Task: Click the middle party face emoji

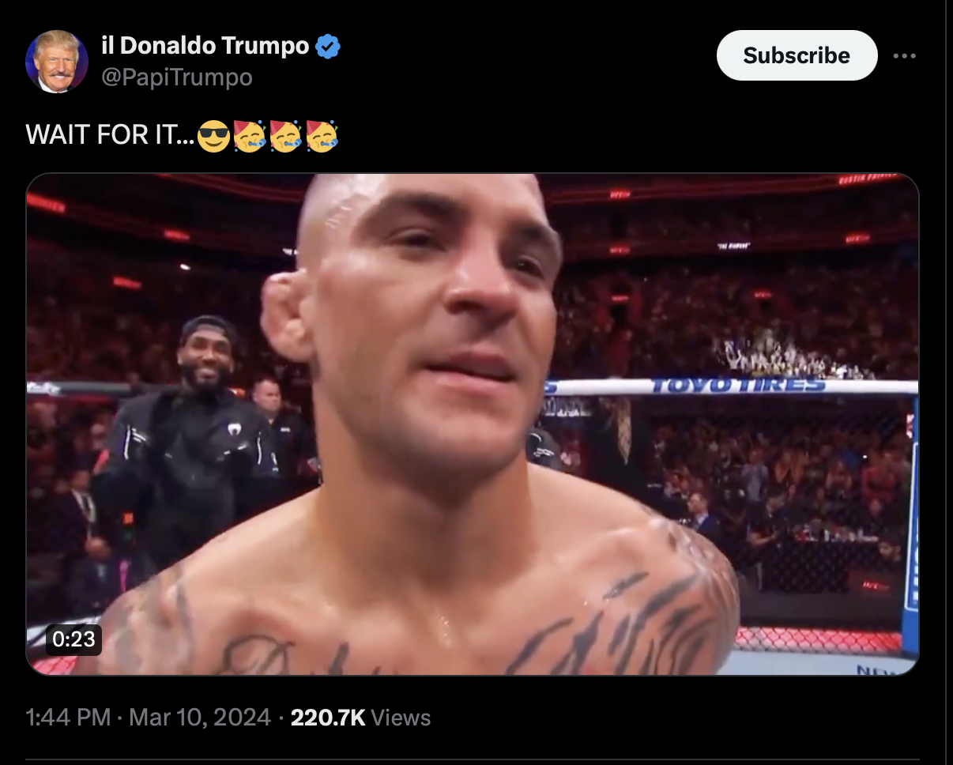Action: tap(285, 136)
